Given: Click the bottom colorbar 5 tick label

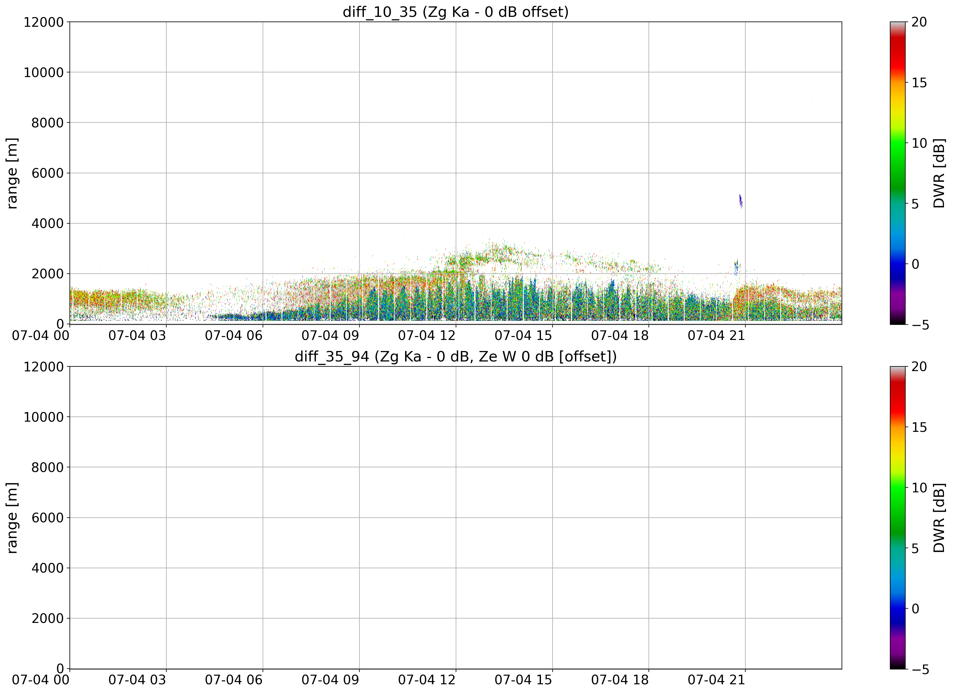Looking at the screenshot, I should (x=915, y=548).
